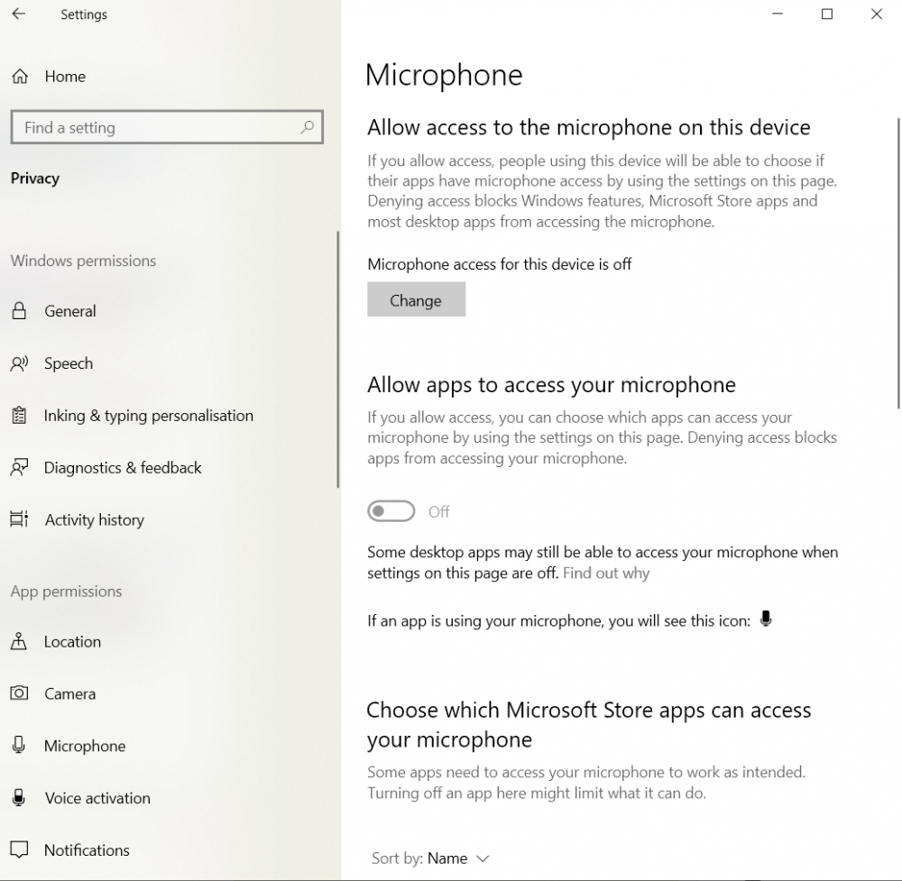Click the Home house icon

(x=20, y=76)
